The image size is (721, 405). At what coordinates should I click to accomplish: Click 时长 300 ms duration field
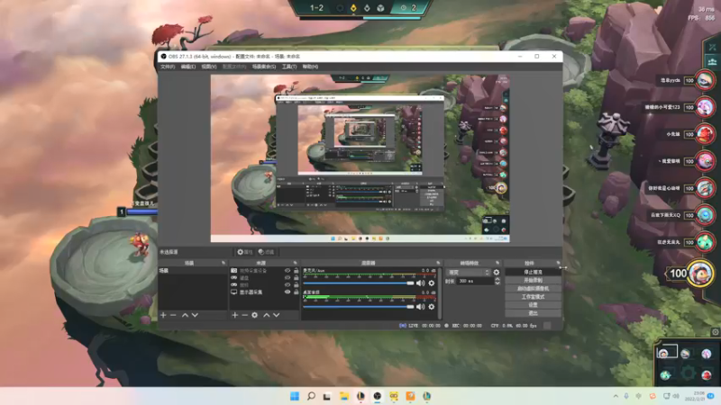click(x=475, y=281)
